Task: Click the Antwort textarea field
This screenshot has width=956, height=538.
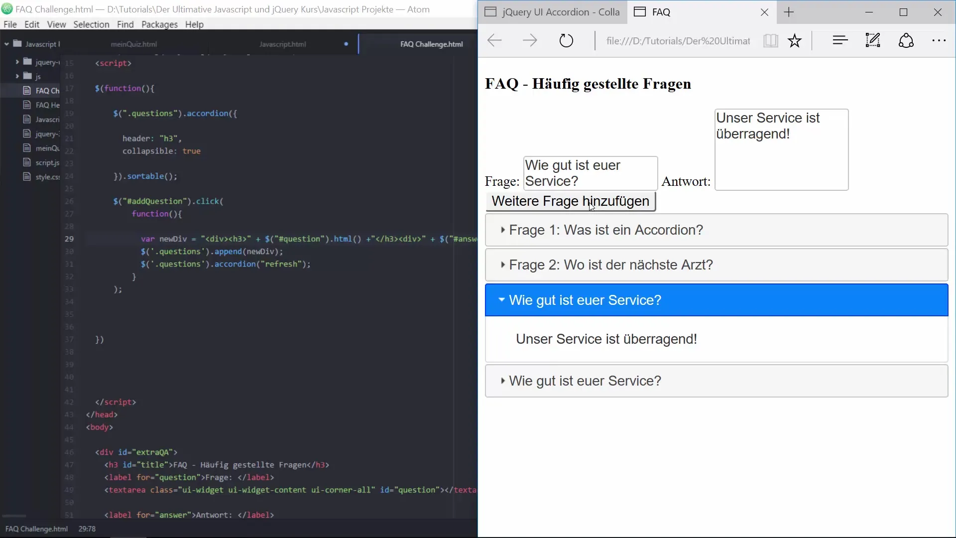Action: click(782, 150)
